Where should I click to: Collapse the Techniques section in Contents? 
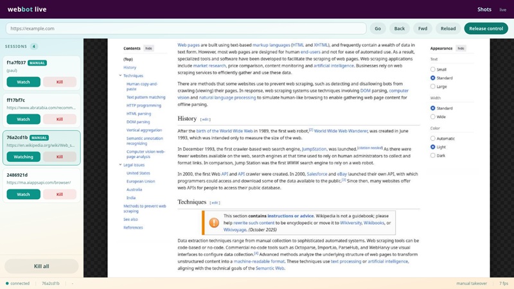pos(120,75)
